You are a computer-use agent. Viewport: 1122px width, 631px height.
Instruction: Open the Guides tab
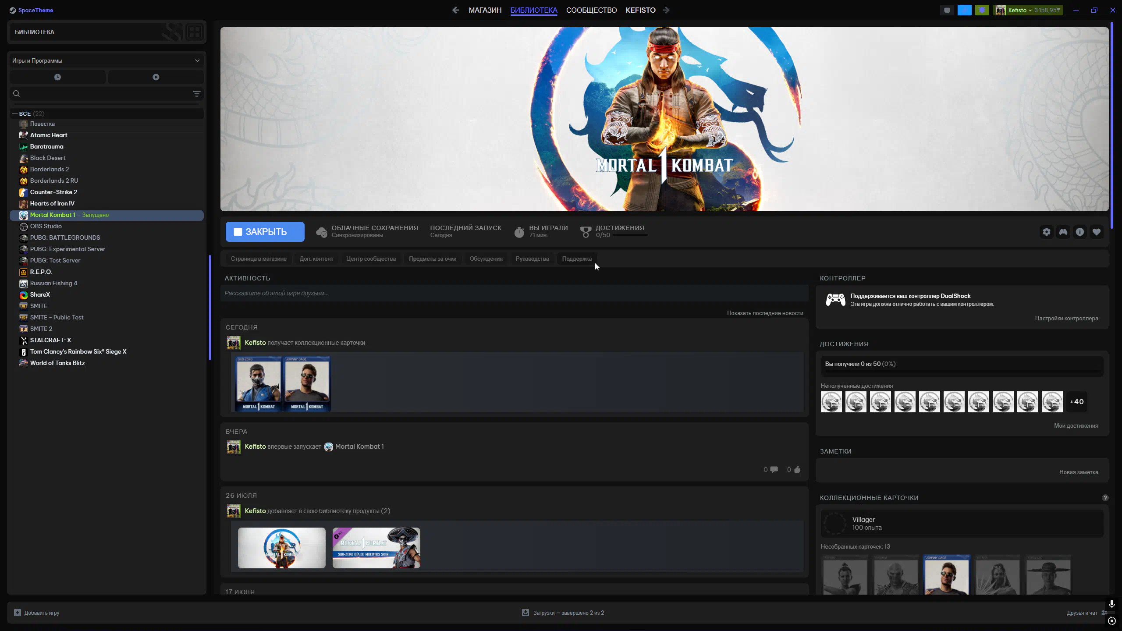pos(532,259)
